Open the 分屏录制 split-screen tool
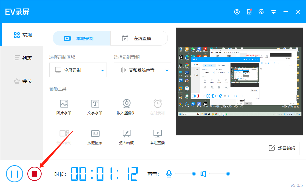 tap(64, 137)
